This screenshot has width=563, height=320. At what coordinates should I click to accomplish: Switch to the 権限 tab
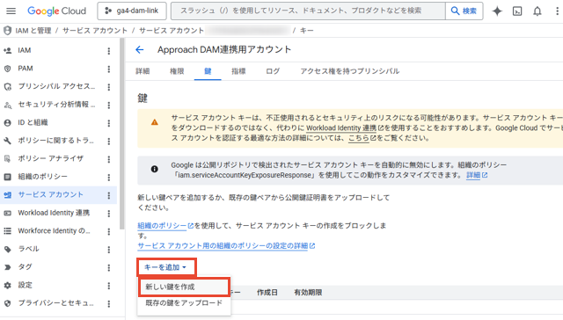[177, 71]
